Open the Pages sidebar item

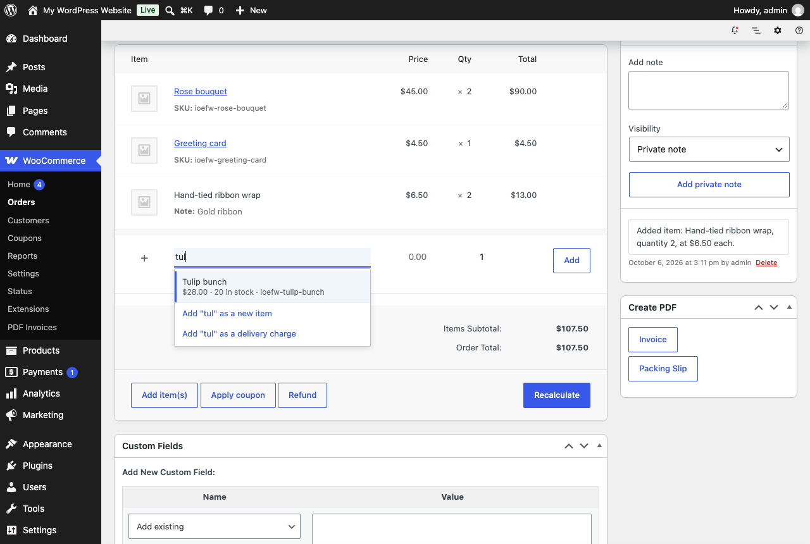coord(51,111)
